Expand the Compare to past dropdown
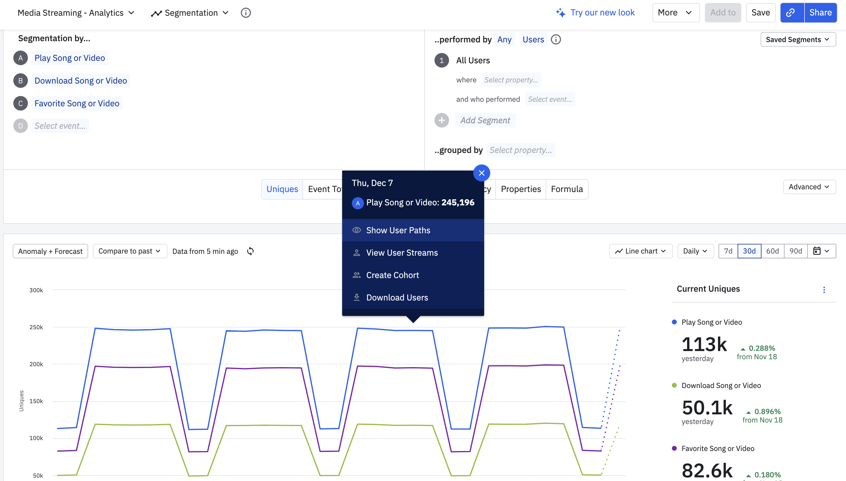 (129, 251)
